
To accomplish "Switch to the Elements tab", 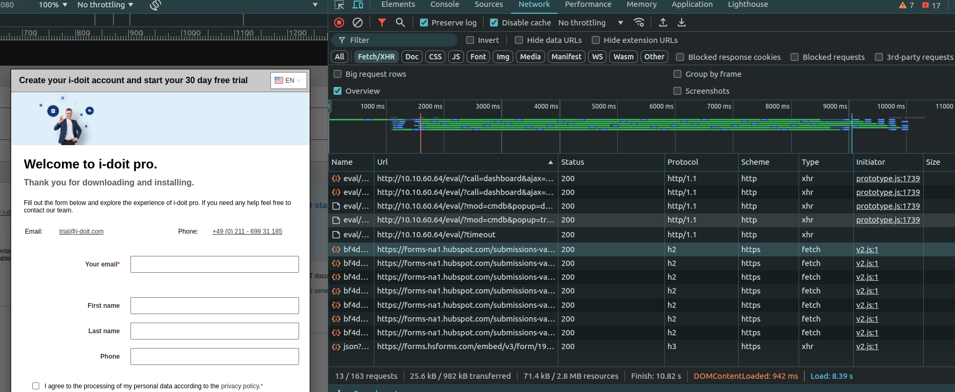I will pos(398,5).
